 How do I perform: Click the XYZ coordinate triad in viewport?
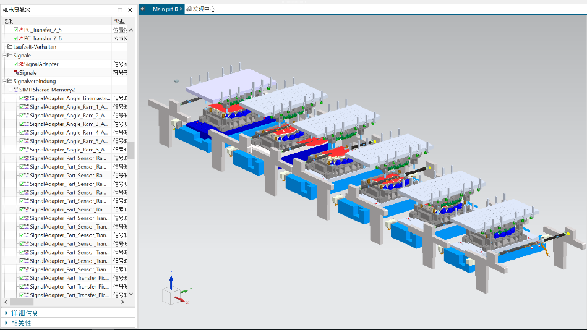[171, 292]
